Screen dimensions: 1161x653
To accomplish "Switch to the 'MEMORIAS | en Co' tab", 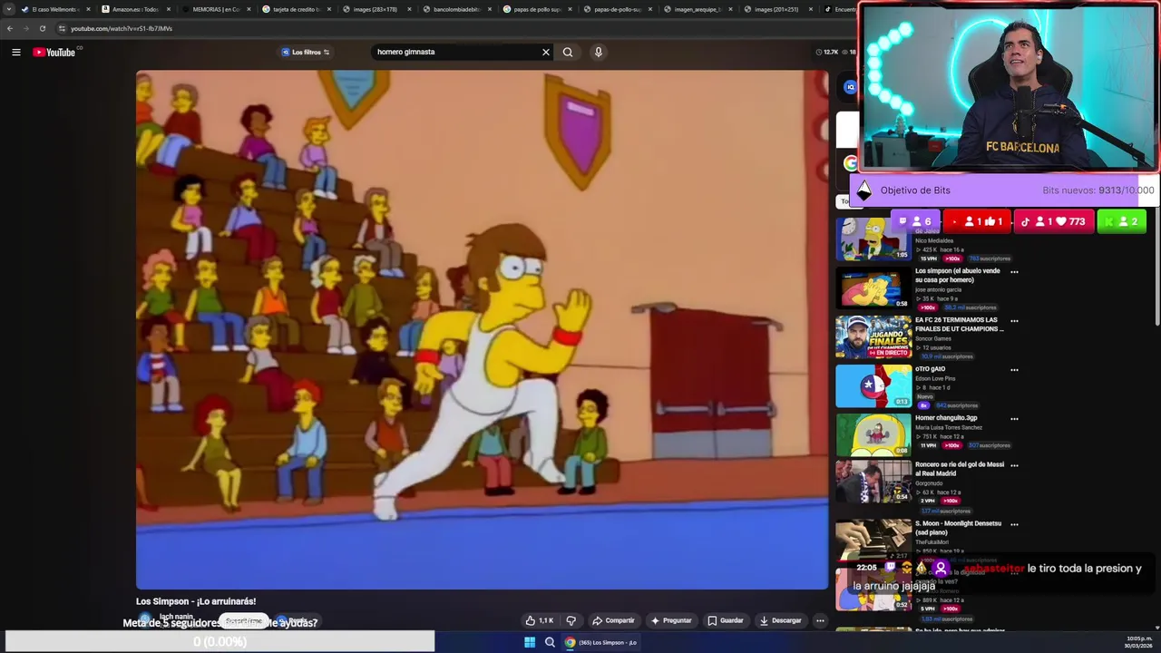I will (215, 9).
